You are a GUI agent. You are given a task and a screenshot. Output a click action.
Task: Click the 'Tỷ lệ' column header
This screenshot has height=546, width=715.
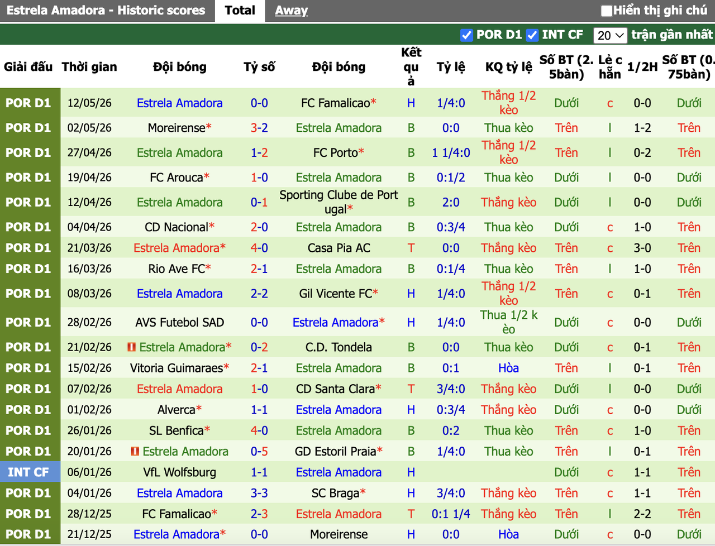point(451,67)
